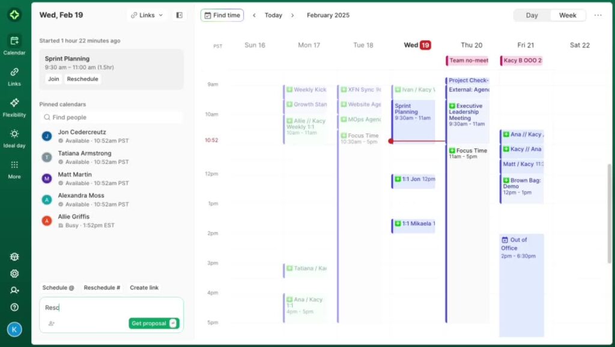Select the Wed 19 day header
Image resolution: width=615 pixels, height=347 pixels.
pos(417,45)
